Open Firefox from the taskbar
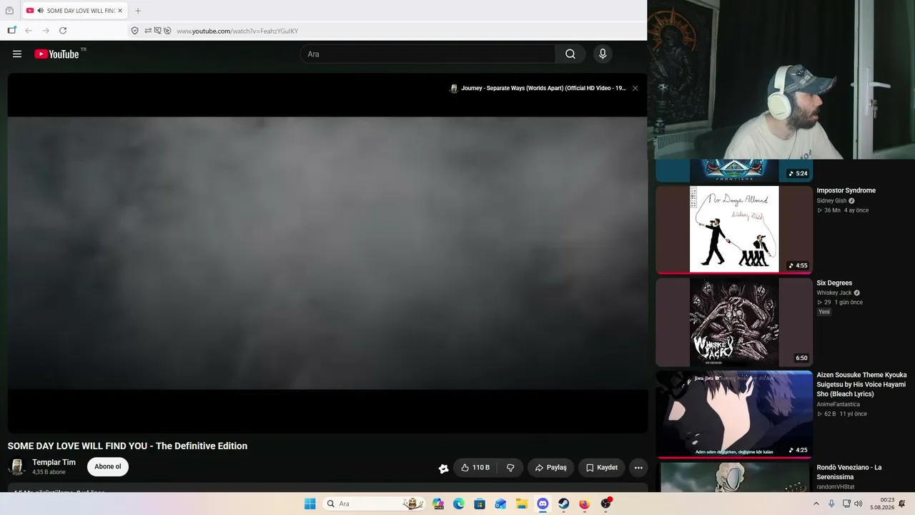Screen dimensions: 915x515 pyautogui.click(x=584, y=504)
